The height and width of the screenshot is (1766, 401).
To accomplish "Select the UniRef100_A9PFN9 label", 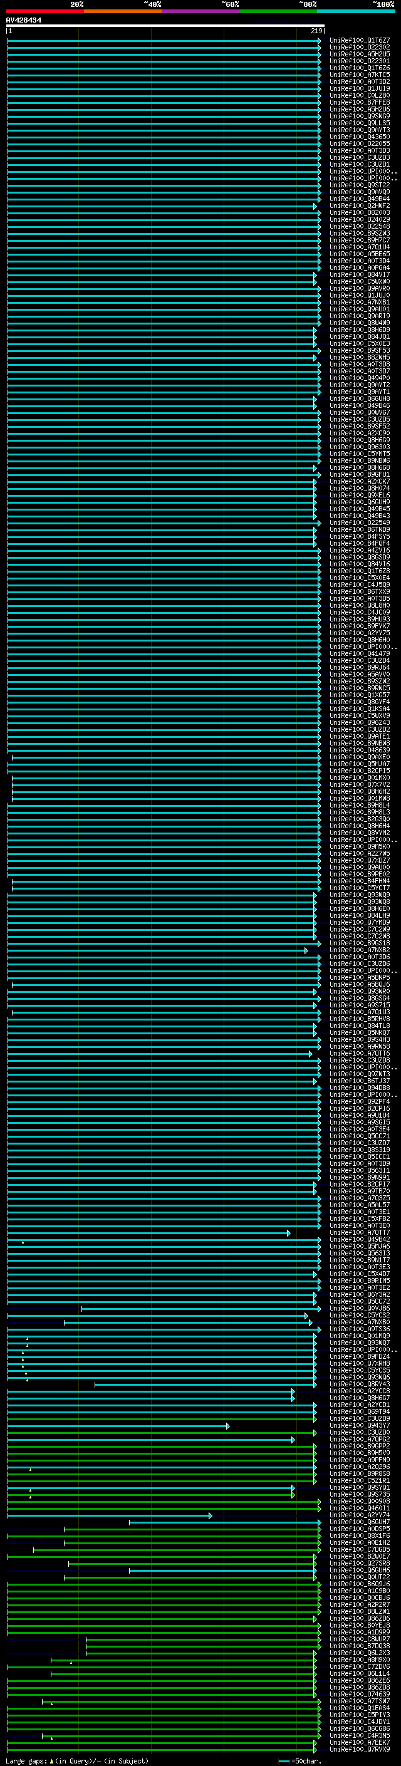I will [x=360, y=1460].
